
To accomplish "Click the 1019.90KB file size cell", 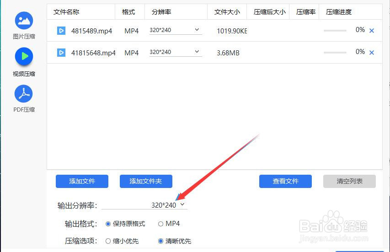I will [232, 31].
